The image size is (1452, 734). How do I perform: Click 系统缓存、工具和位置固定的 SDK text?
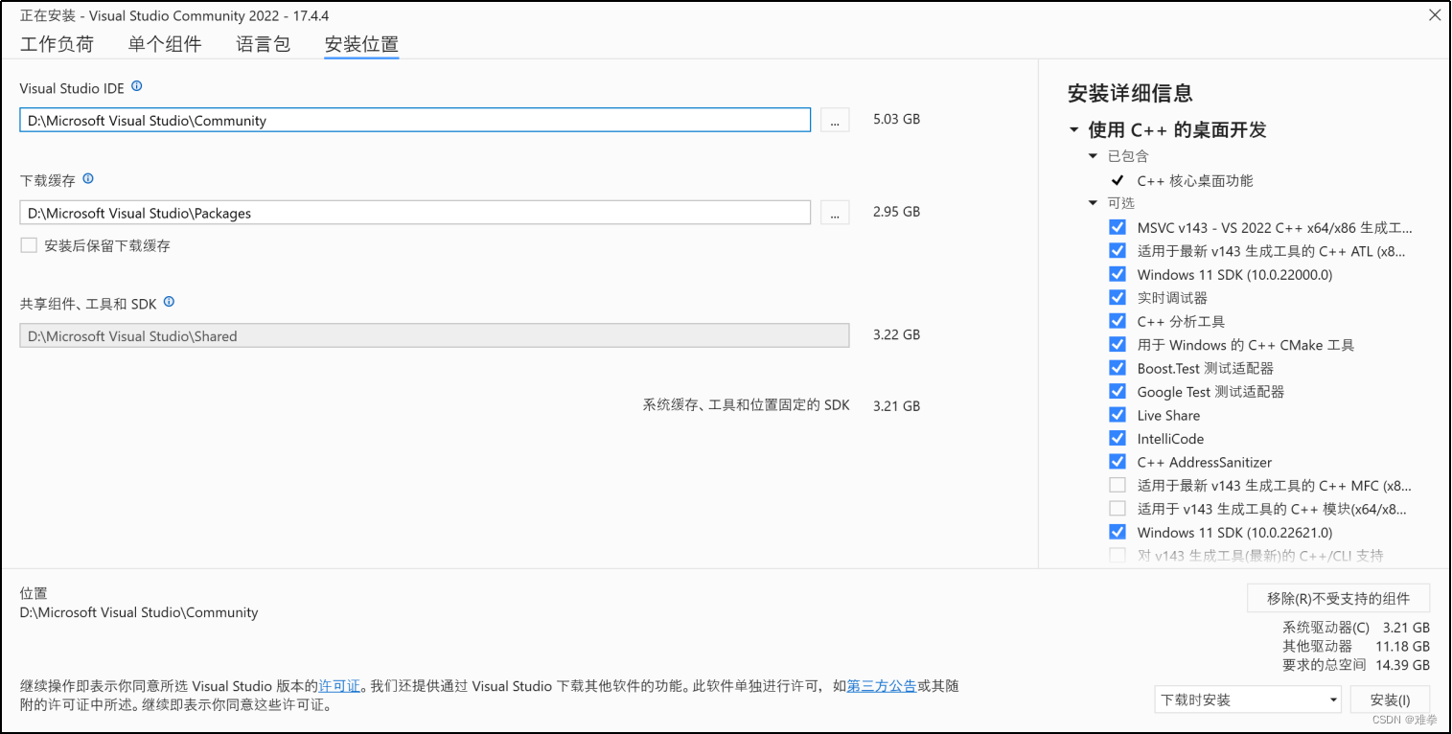pyautogui.click(x=746, y=405)
